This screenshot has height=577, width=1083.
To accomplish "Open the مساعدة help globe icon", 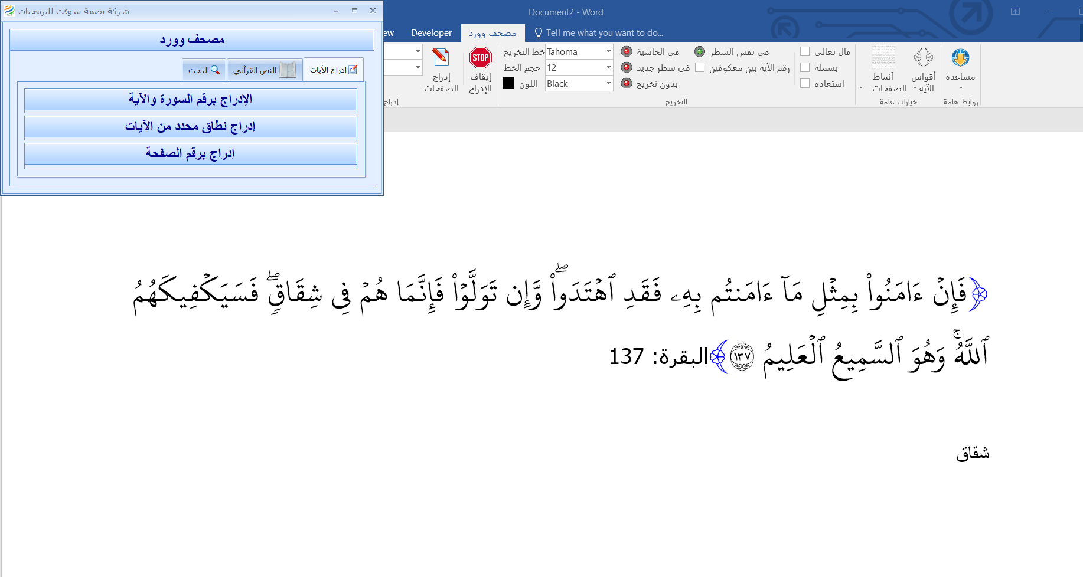I will (x=960, y=58).
